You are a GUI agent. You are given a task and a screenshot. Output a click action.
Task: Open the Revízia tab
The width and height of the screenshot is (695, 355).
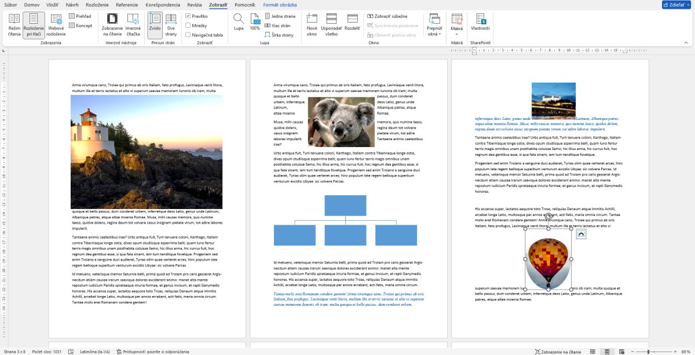(x=195, y=5)
